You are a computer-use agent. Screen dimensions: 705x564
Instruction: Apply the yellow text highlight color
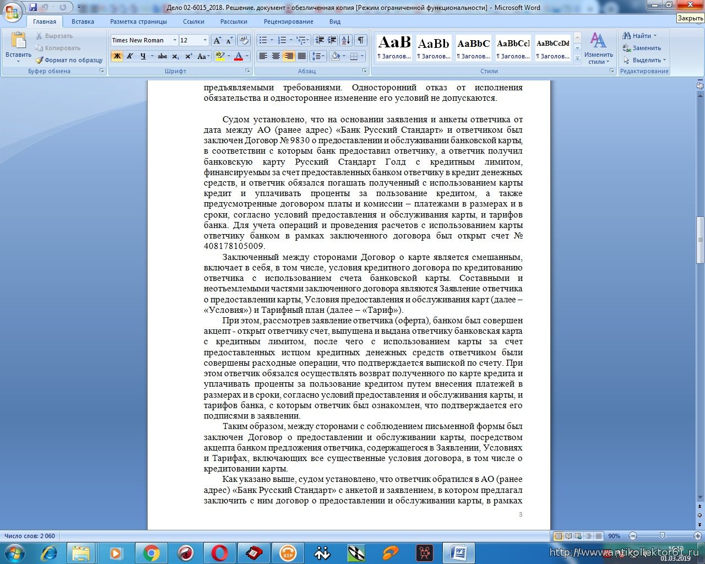point(220,56)
